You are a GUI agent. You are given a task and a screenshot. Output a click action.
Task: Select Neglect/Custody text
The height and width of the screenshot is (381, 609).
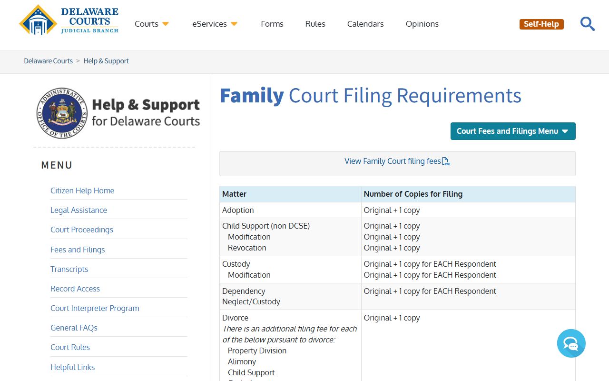click(x=251, y=301)
